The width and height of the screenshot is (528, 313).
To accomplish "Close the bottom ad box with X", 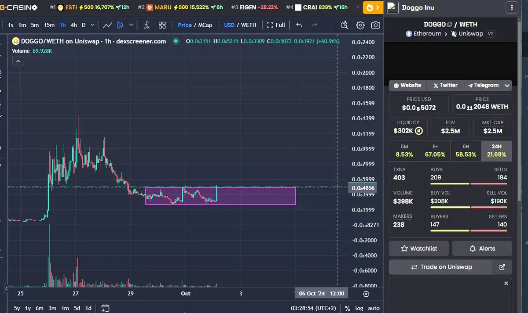I will pos(506,284).
